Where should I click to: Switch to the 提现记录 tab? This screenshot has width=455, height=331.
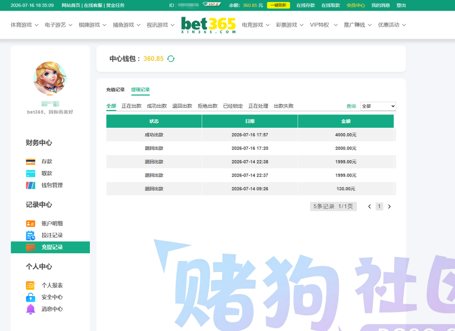[140, 90]
